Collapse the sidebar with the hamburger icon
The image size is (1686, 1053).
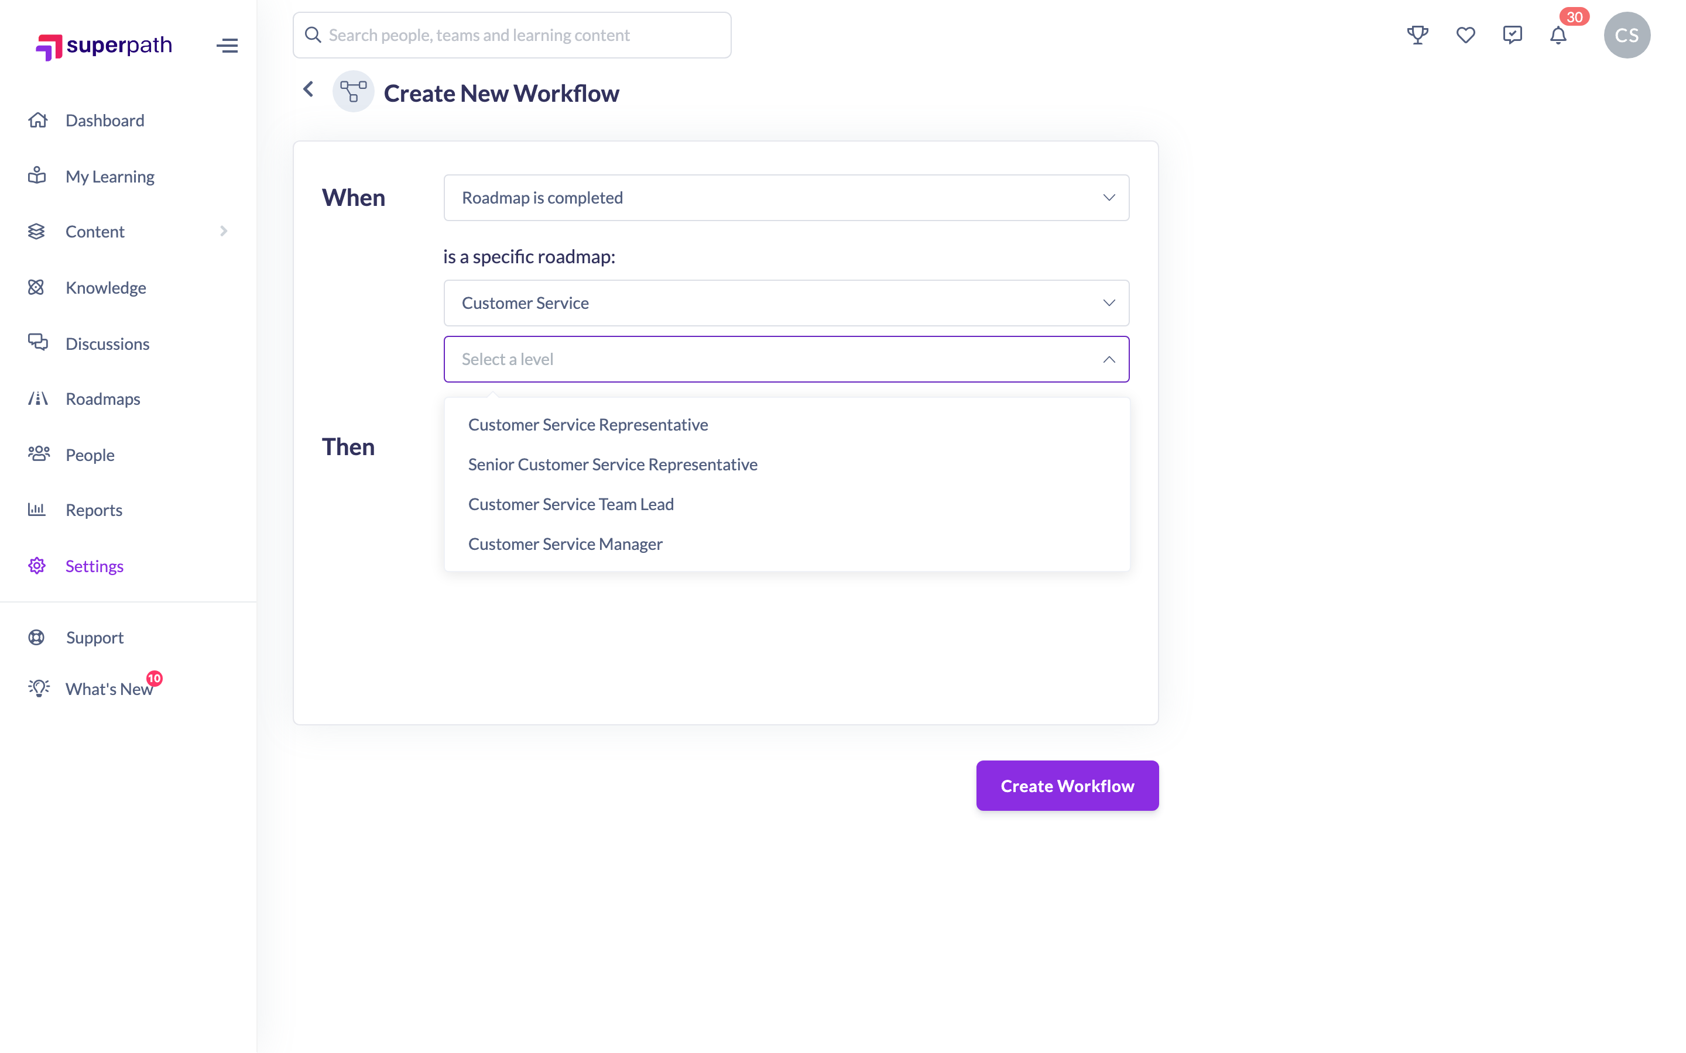click(227, 46)
